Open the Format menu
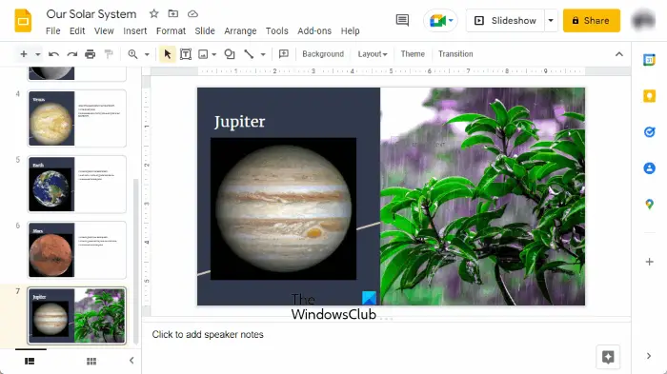 pyautogui.click(x=171, y=31)
